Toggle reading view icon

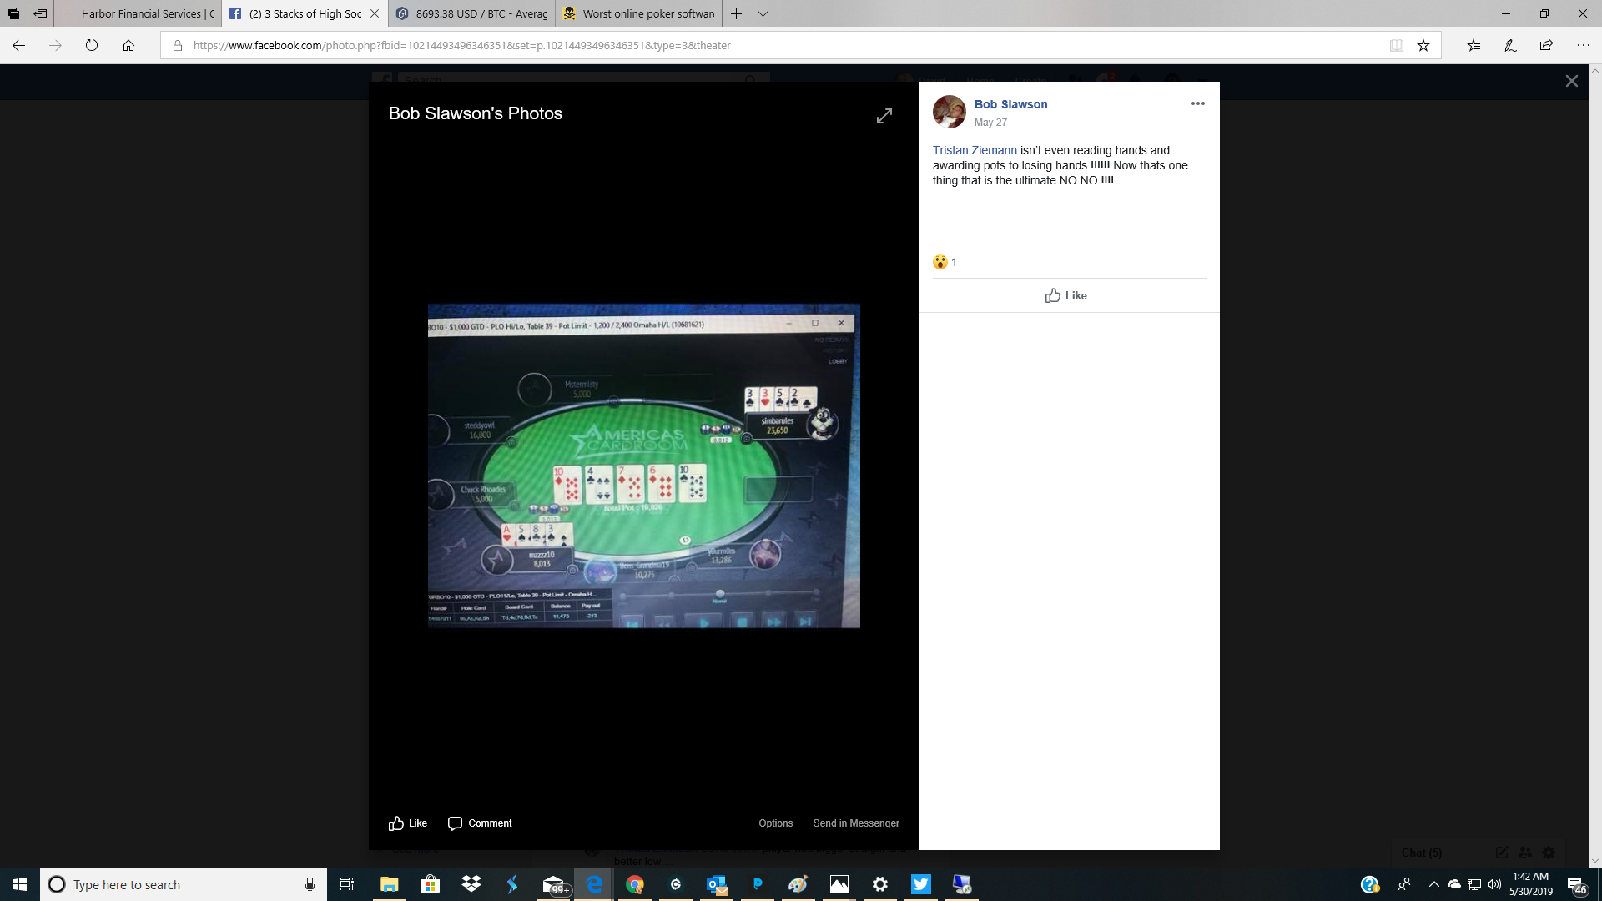pos(1397,45)
